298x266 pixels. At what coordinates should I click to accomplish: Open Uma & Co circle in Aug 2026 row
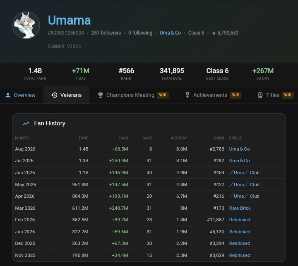239,149
